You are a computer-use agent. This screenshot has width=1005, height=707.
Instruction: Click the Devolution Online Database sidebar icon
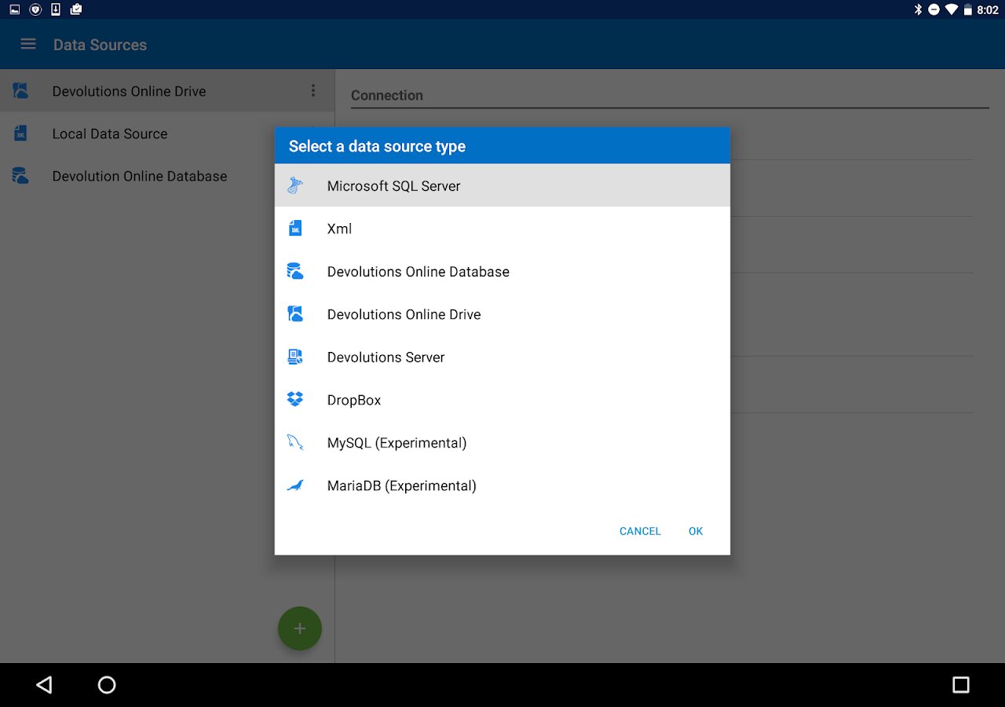(21, 176)
